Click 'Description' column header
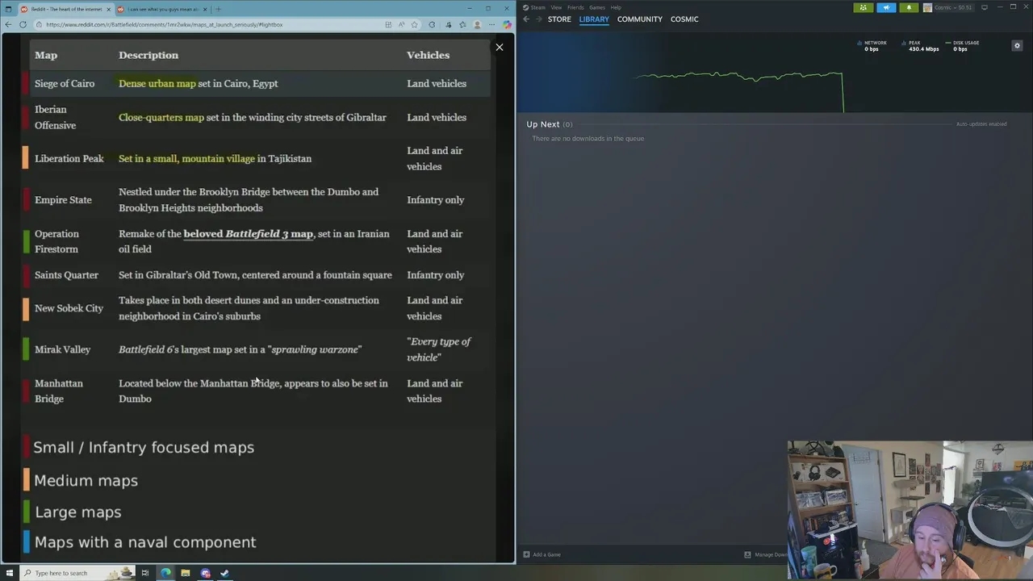This screenshot has height=581, width=1033. [x=148, y=55]
